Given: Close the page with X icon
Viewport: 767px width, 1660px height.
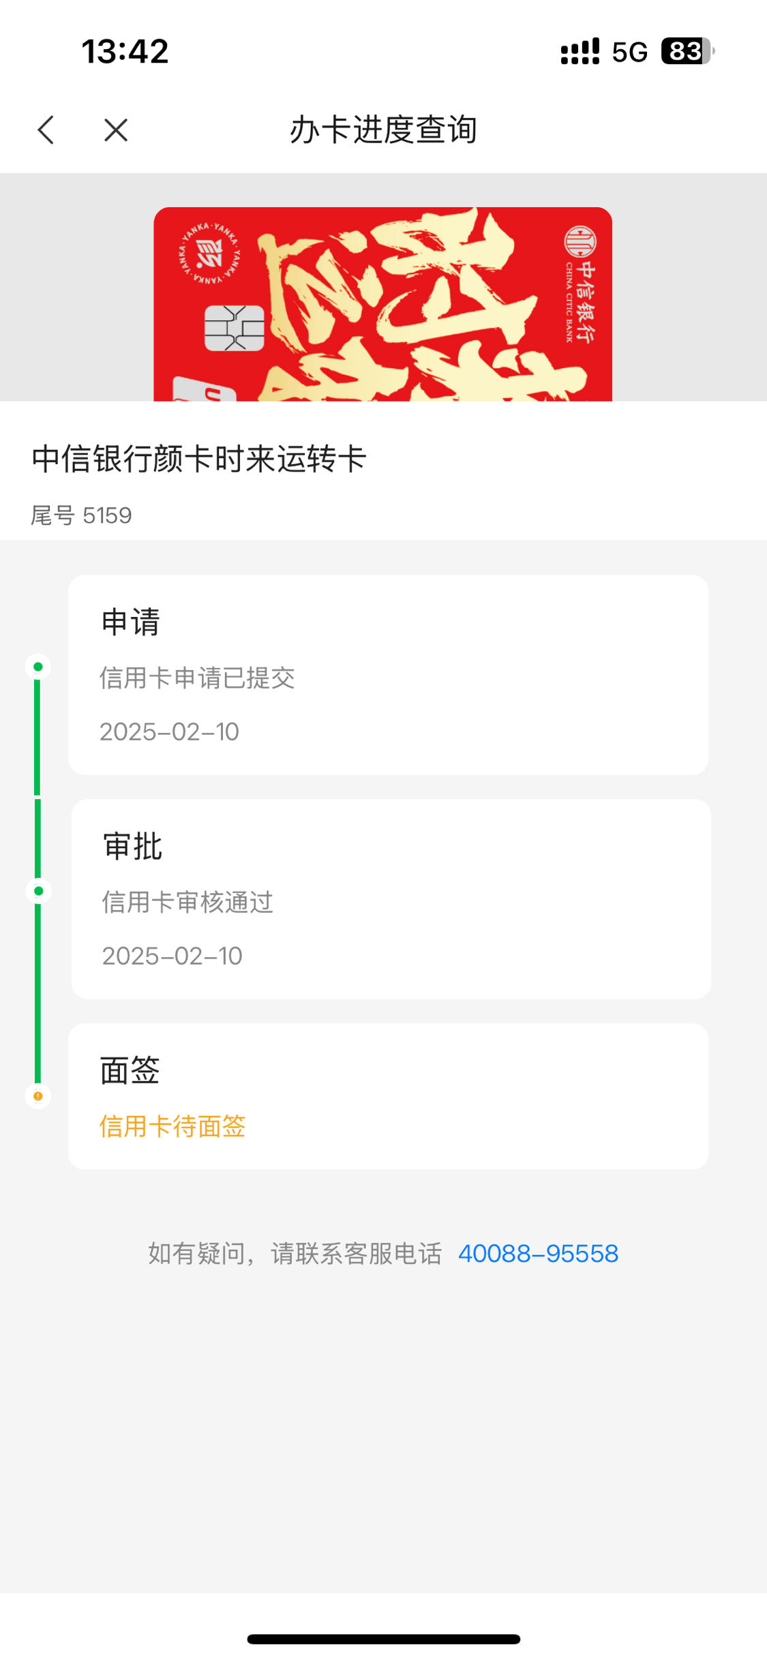Looking at the screenshot, I should [x=116, y=130].
